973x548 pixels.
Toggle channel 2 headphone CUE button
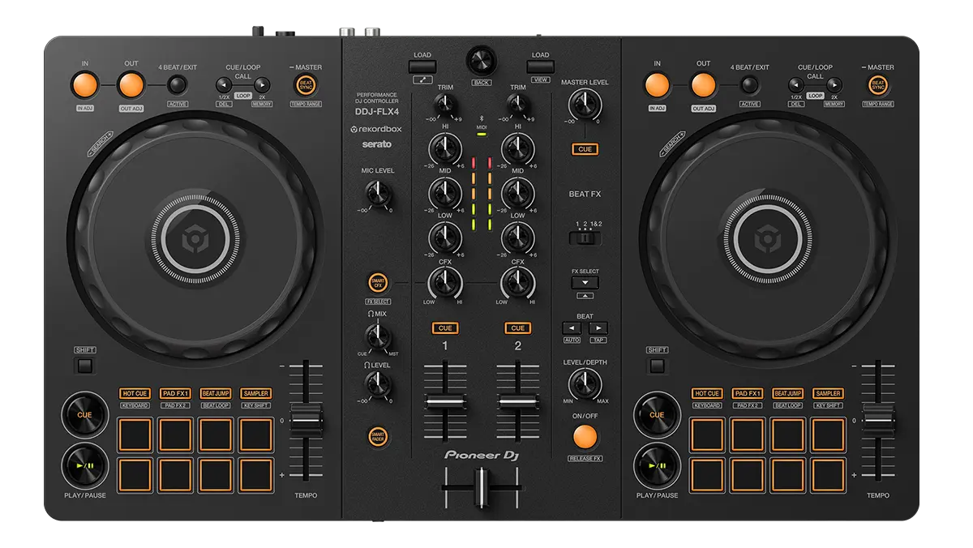518,328
